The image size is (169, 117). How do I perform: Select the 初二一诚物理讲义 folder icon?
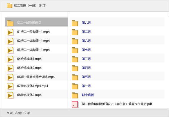coord(10,23)
